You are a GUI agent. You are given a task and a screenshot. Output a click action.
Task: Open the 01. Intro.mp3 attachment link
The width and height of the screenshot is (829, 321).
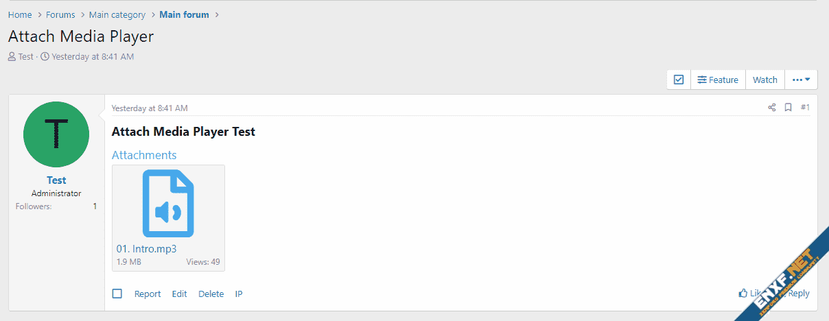[x=146, y=249]
